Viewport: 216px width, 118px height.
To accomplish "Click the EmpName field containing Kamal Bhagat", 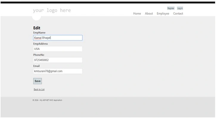I will coord(58,38).
